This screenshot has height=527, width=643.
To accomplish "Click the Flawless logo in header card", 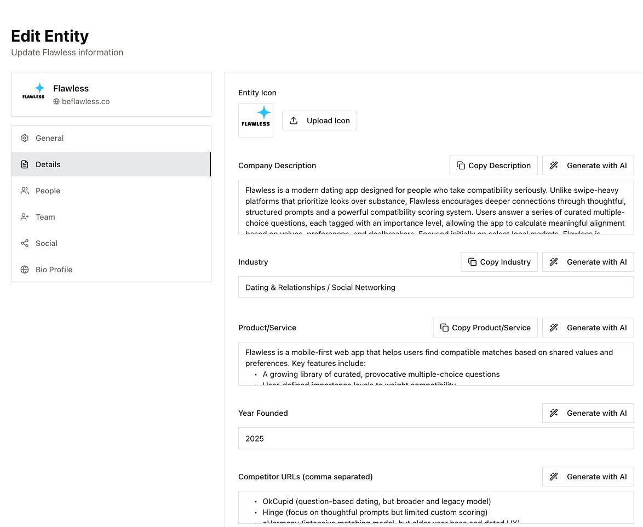I will point(33,91).
